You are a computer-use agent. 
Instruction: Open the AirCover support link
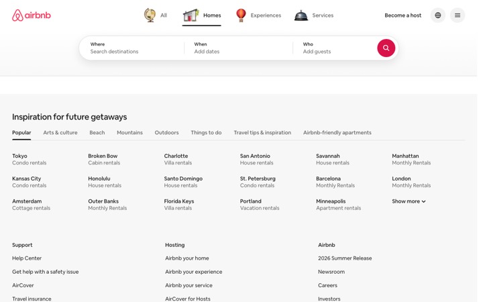click(23, 285)
